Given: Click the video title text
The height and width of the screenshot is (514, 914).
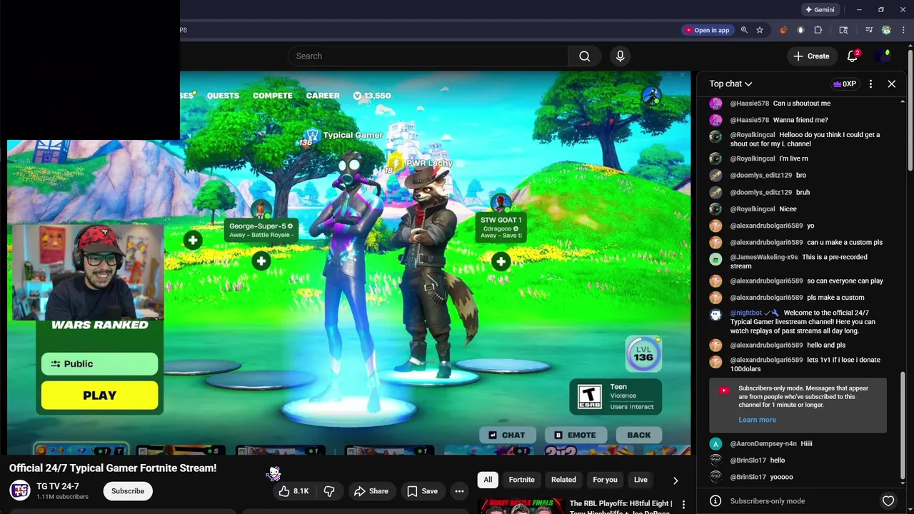Looking at the screenshot, I should (113, 468).
